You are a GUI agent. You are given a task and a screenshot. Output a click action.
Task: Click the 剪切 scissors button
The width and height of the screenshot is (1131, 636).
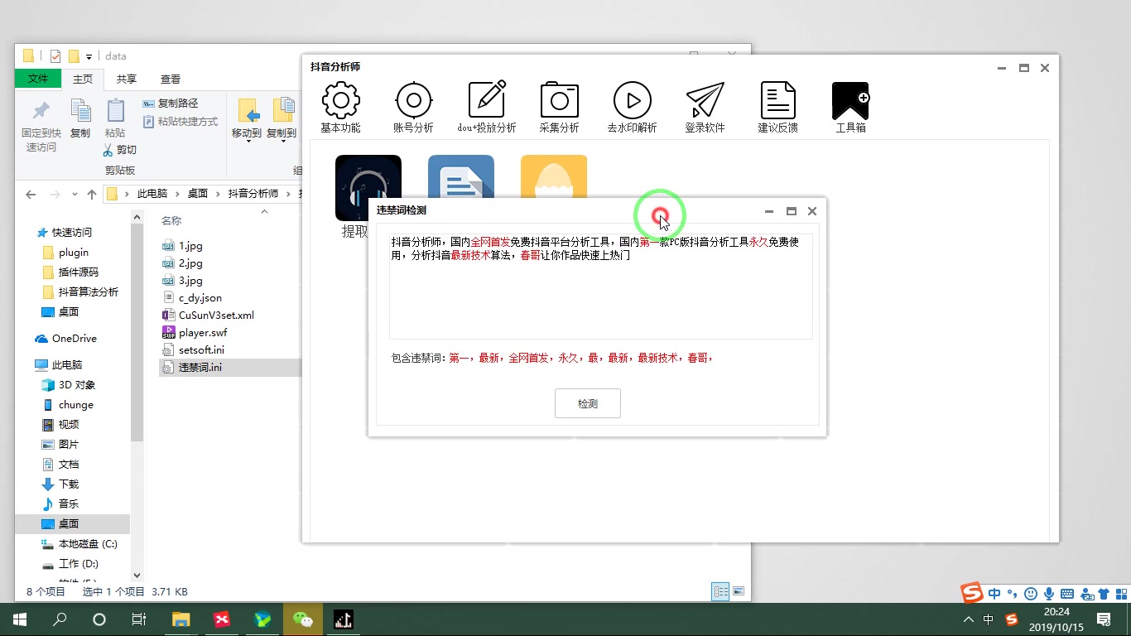point(119,150)
